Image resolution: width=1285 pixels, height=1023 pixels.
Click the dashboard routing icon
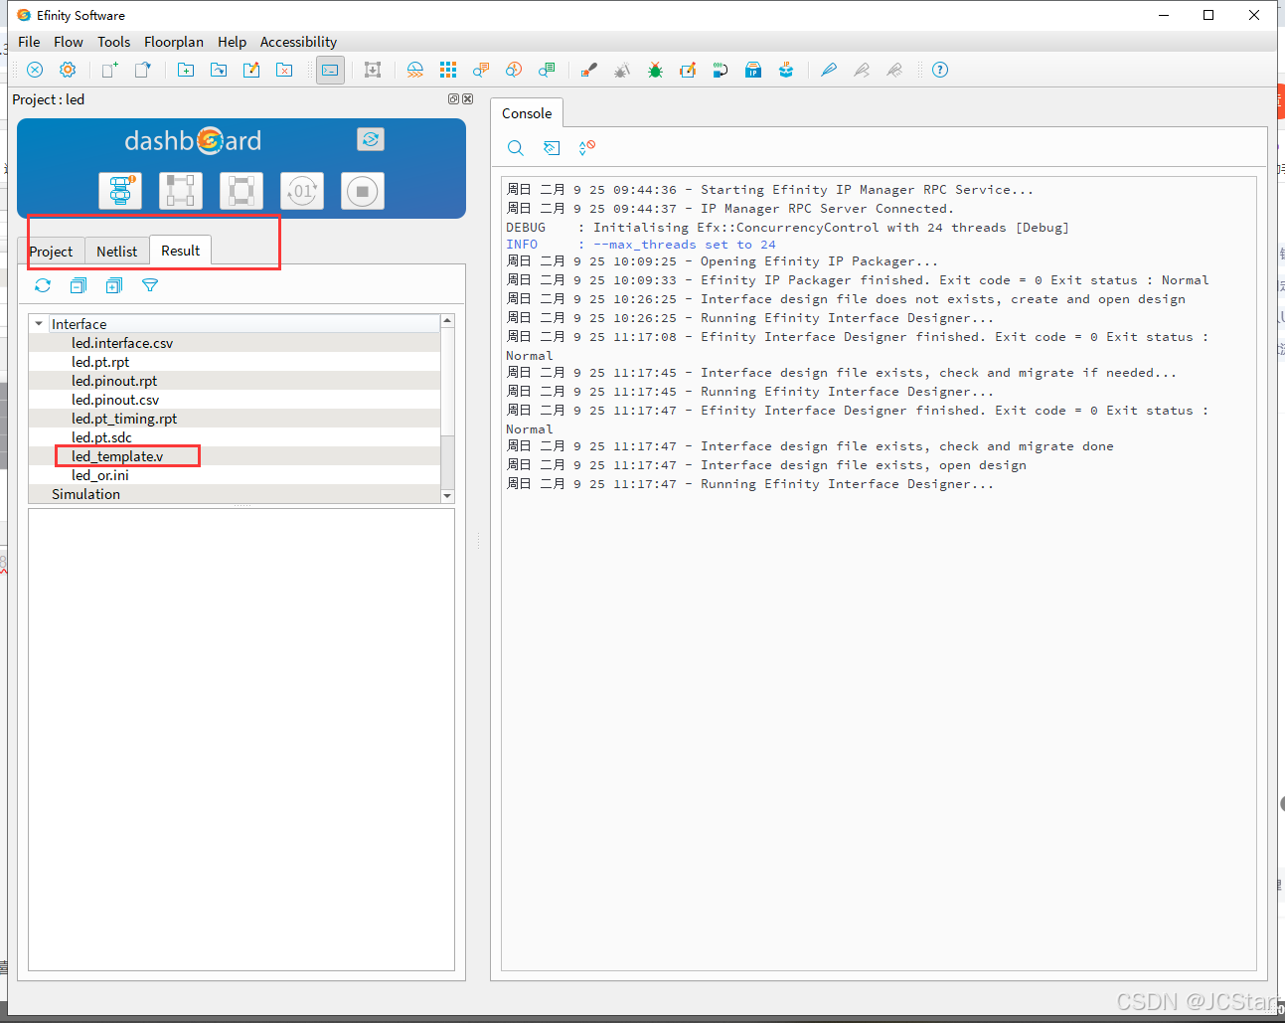tap(241, 191)
